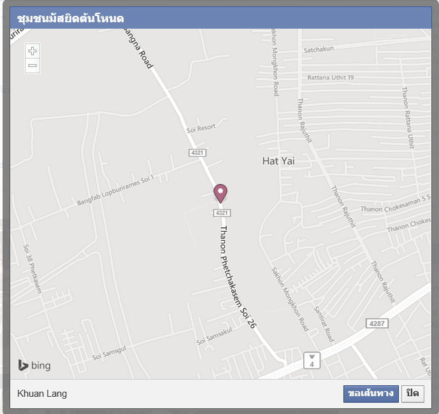Click the Thanon Phetchakasem Soi 26 label

point(238,276)
